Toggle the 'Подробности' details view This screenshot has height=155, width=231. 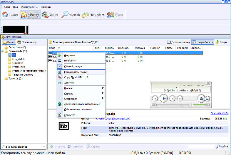tap(203, 42)
